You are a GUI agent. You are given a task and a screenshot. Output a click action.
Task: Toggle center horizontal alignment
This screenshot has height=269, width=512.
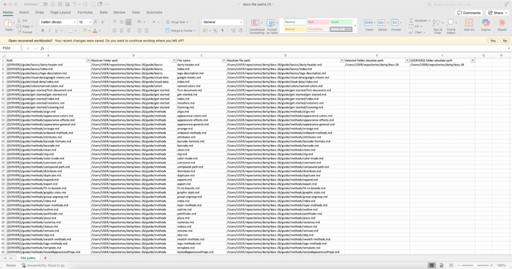pos(121,30)
